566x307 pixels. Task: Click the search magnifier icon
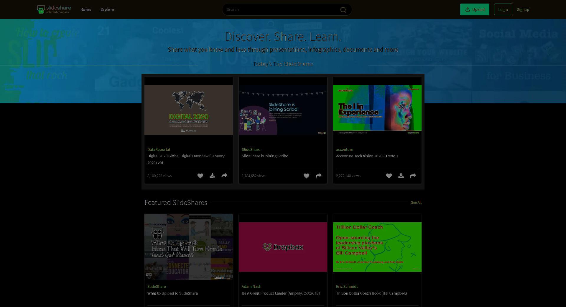(343, 10)
